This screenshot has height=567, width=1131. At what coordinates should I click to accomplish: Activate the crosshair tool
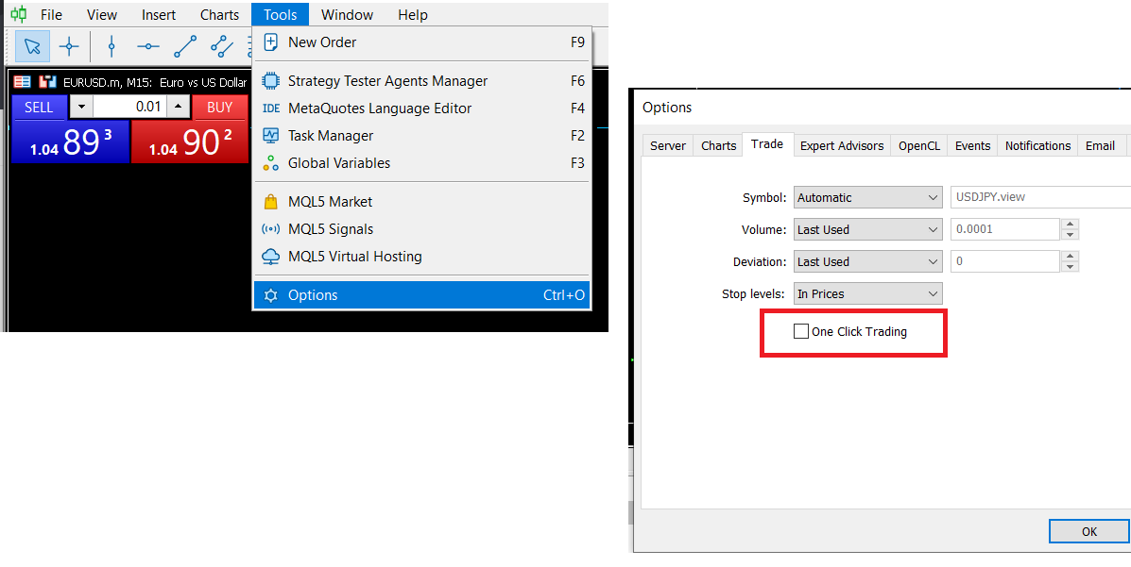point(69,45)
